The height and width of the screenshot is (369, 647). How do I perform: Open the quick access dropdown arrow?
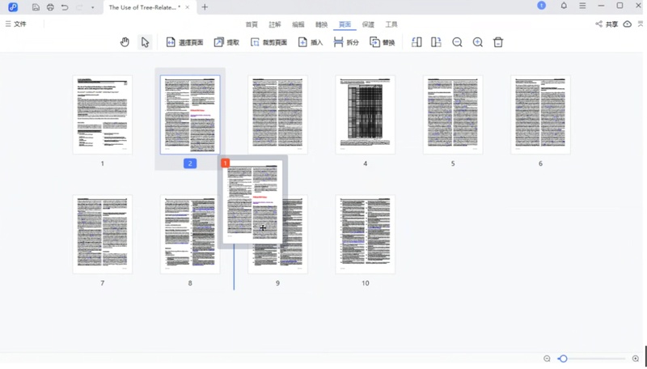coord(93,7)
